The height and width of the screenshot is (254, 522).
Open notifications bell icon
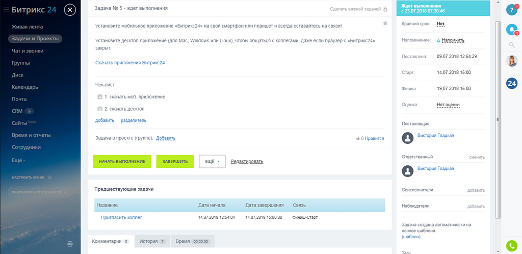512,29
